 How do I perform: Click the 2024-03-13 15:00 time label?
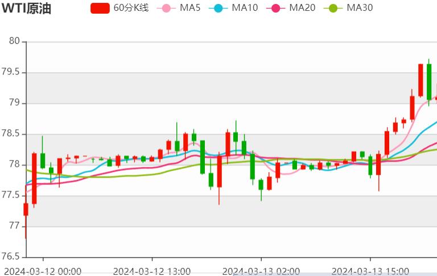point(370,271)
